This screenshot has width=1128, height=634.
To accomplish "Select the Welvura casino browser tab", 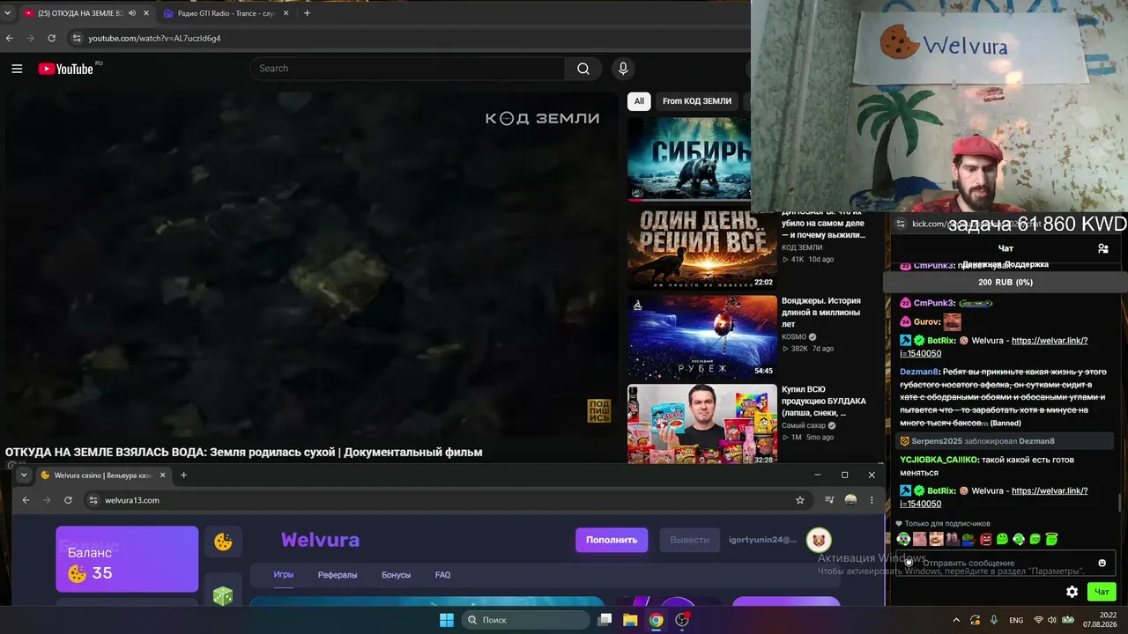I will point(103,475).
